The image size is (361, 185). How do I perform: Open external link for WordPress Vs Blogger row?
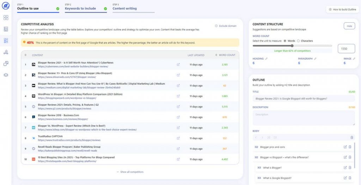[178, 96]
